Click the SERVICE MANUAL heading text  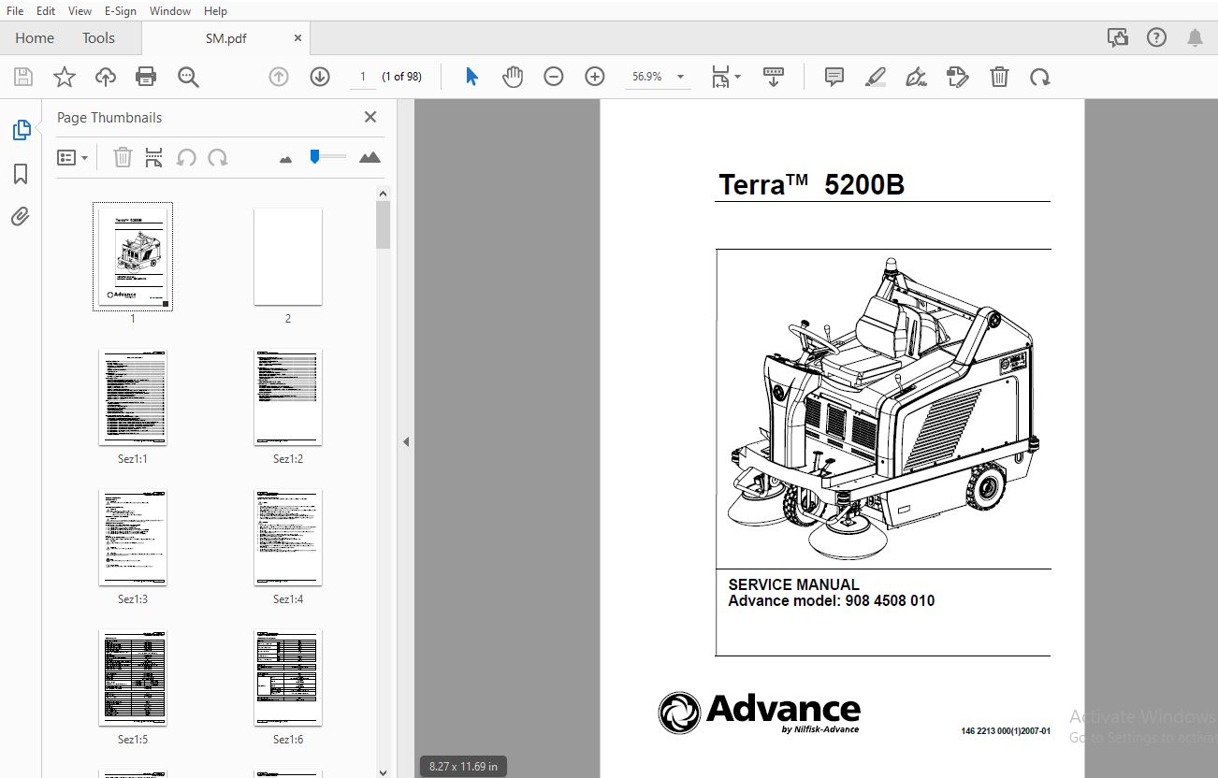coord(793,584)
